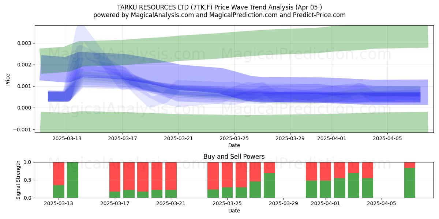Click bar chart tick label '2025-03-25'
439x219 pixels.
pos(227,203)
